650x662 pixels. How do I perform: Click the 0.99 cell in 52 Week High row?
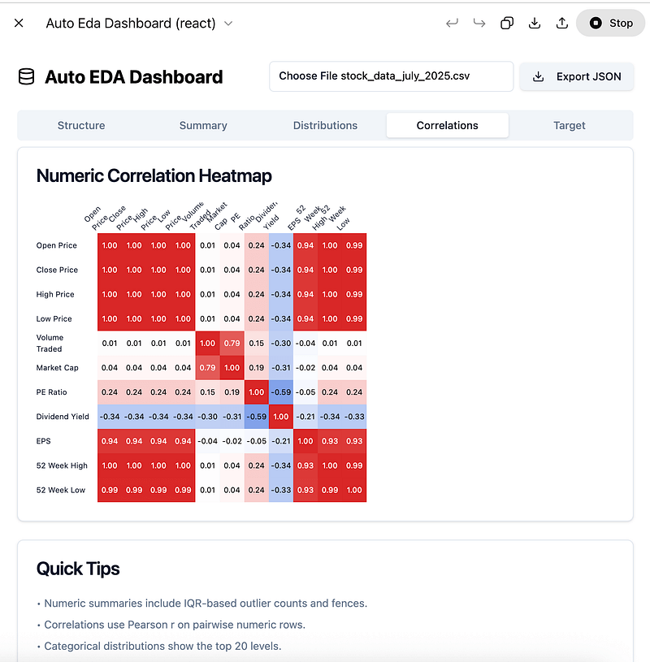pos(354,465)
